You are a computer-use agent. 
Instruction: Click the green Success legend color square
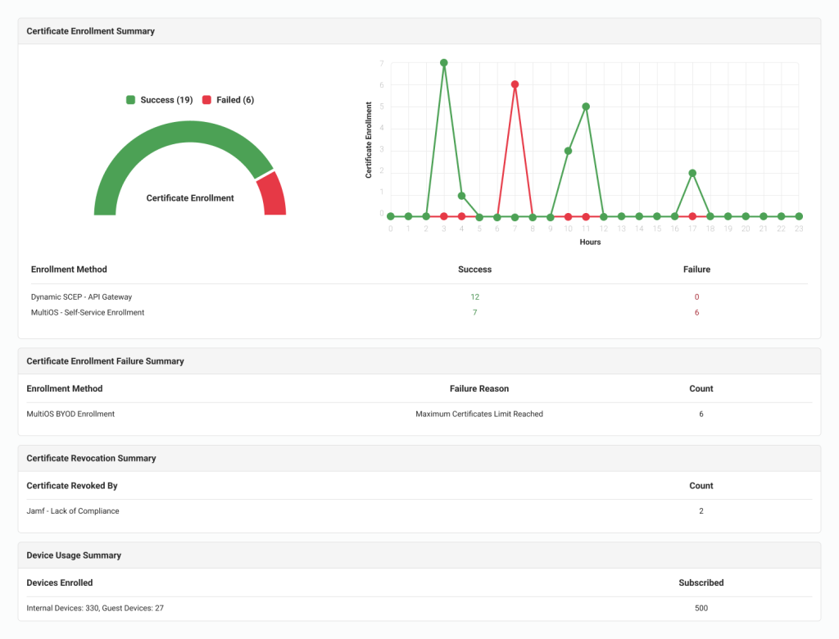click(130, 100)
